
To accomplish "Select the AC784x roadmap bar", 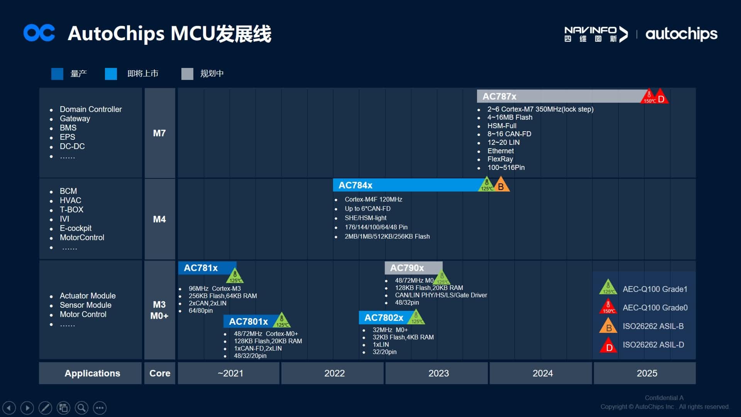I will coord(405,185).
